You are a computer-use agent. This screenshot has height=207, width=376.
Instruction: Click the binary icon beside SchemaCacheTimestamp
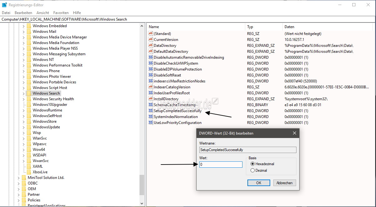point(151,105)
